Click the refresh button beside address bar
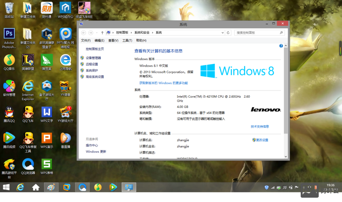The height and width of the screenshot is (202, 342). click(x=228, y=33)
